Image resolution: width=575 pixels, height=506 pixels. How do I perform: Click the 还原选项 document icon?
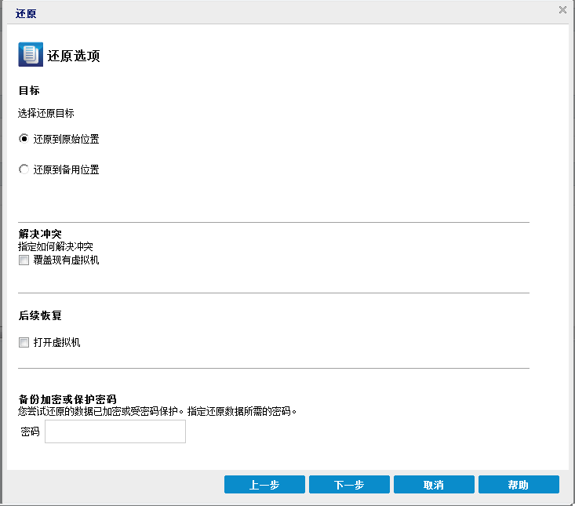pos(31,54)
